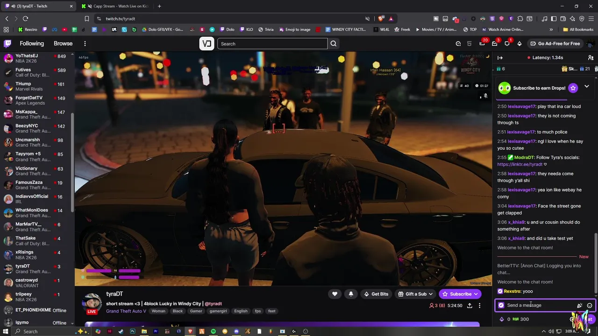This screenshot has width=598, height=336.
Task: Click the purple star Drops button
Action: tap(573, 88)
